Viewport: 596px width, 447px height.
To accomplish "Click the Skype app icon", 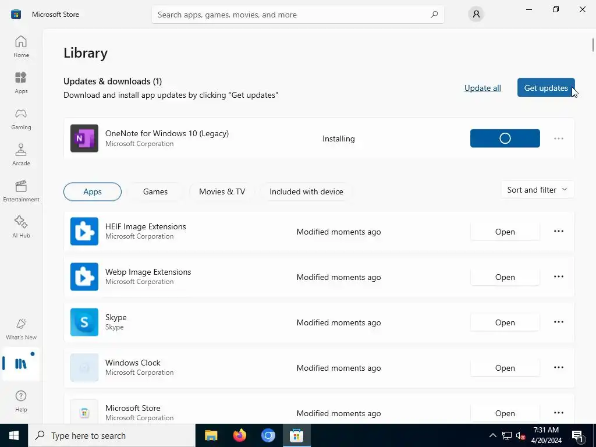I will (x=84, y=322).
